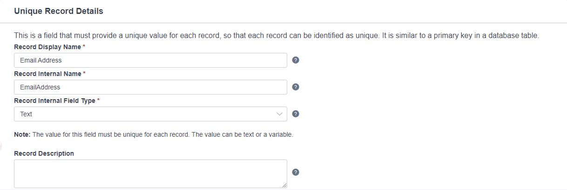567x190 pixels.
Task: Click the Note text about unique values
Action: pos(154,135)
